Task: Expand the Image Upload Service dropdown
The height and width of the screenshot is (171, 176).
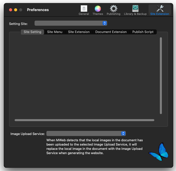Action: (86, 133)
